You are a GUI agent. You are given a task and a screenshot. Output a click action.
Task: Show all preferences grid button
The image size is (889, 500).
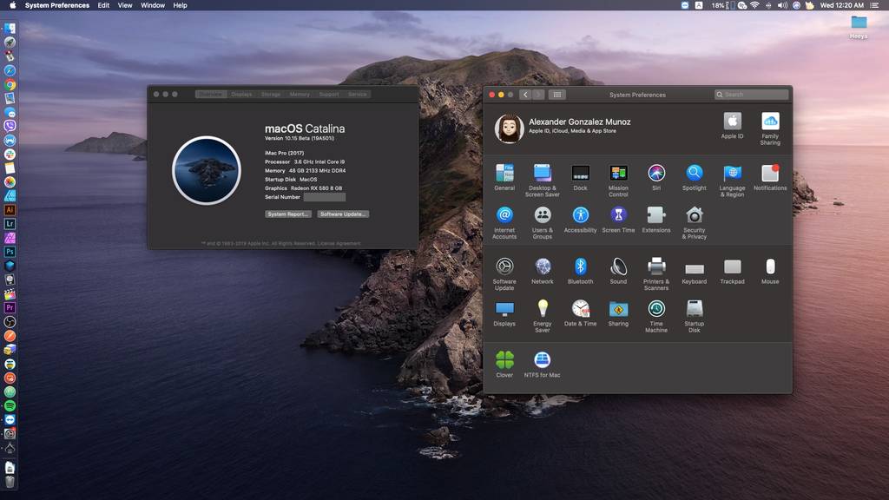point(556,95)
